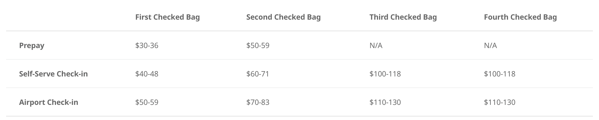Click the Third Checked Bag column header
Screen dimensions: 599x120
403,17
